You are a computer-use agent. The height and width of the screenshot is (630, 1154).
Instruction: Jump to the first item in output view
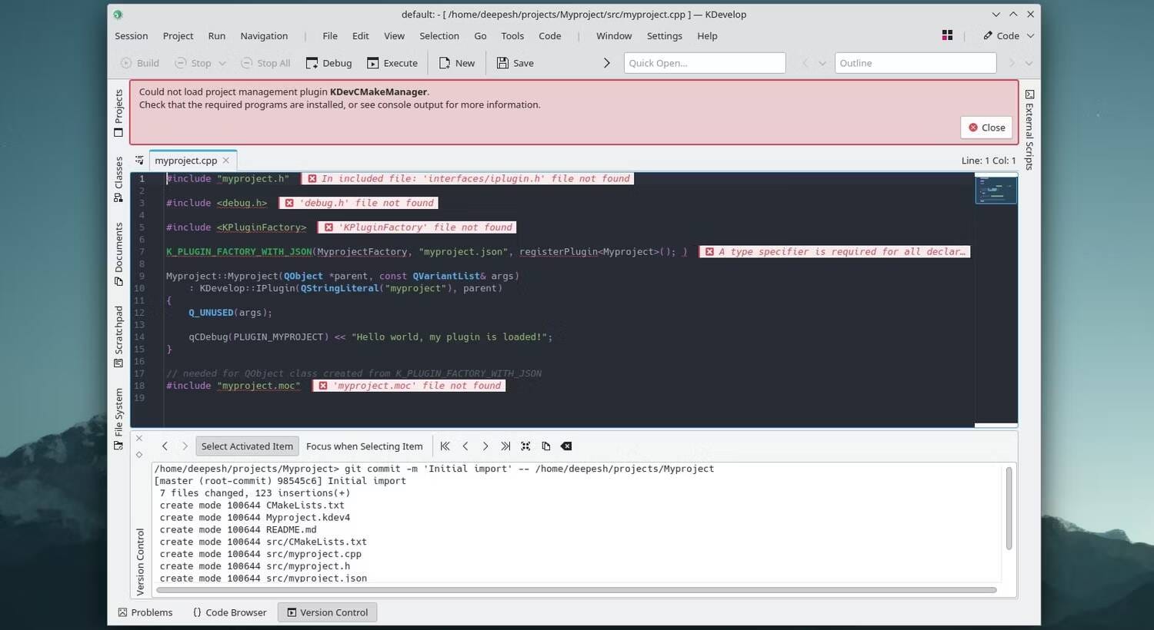(445, 446)
